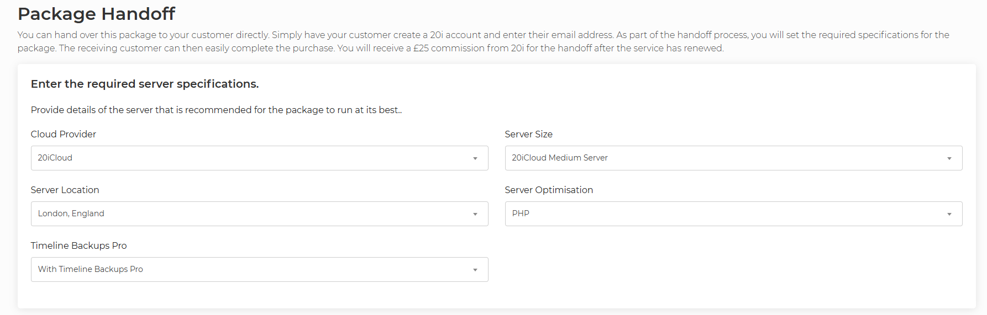
Task: Click the arrow icon in Cloud Provider field
Action: click(x=475, y=158)
